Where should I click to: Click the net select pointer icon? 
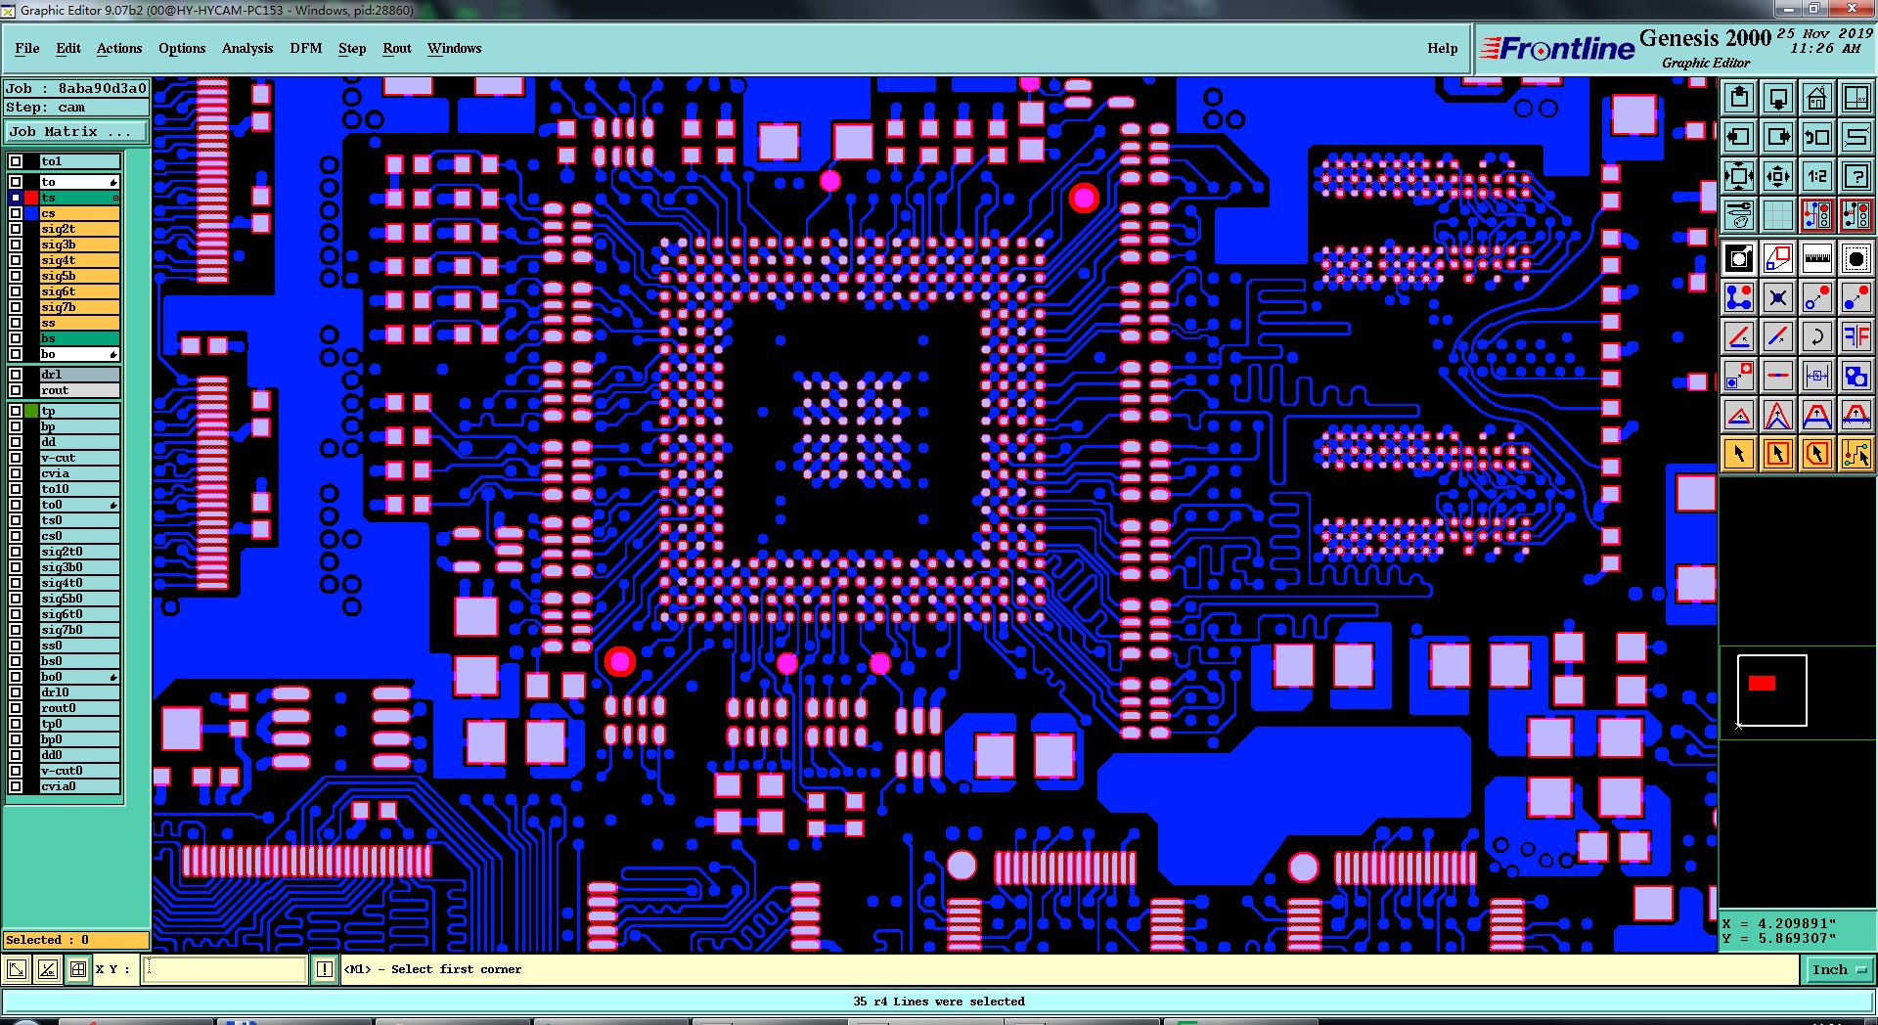point(1856,454)
